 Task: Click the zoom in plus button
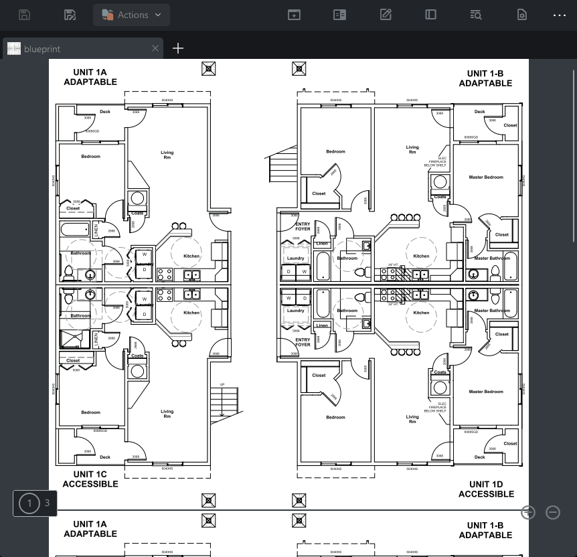(x=528, y=512)
